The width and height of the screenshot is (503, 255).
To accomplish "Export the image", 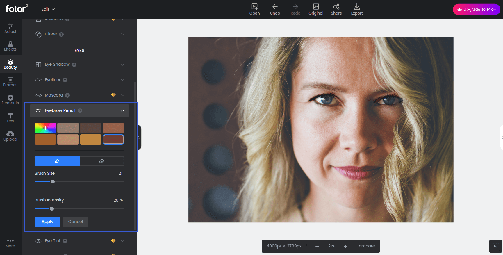I will (357, 9).
